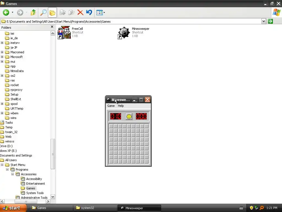
Task: Click the Folders pane scroll up arrow
Action: 53,33
